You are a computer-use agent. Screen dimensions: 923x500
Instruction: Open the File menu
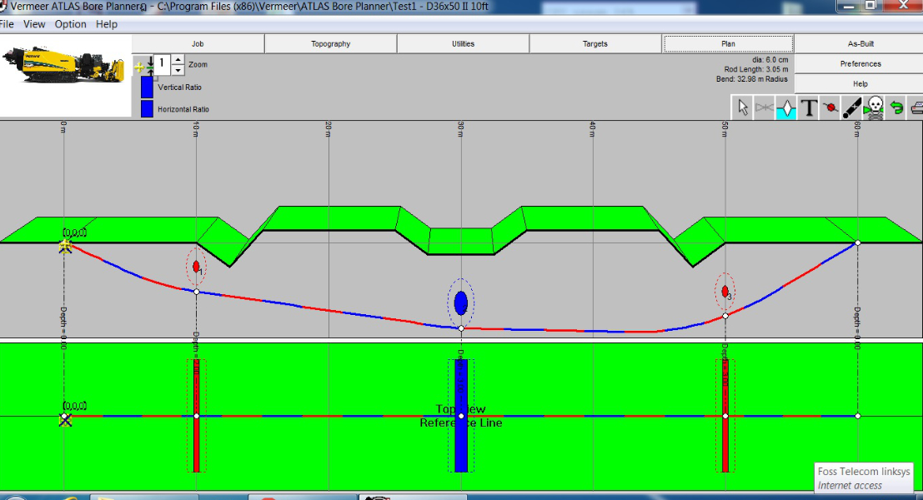point(7,24)
